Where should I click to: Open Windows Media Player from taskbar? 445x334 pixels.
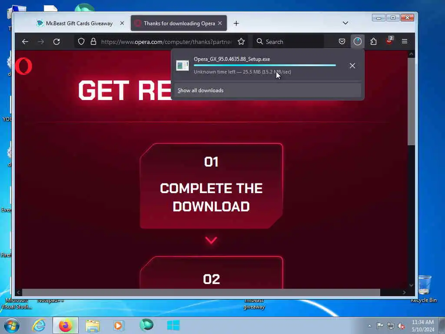point(118,325)
